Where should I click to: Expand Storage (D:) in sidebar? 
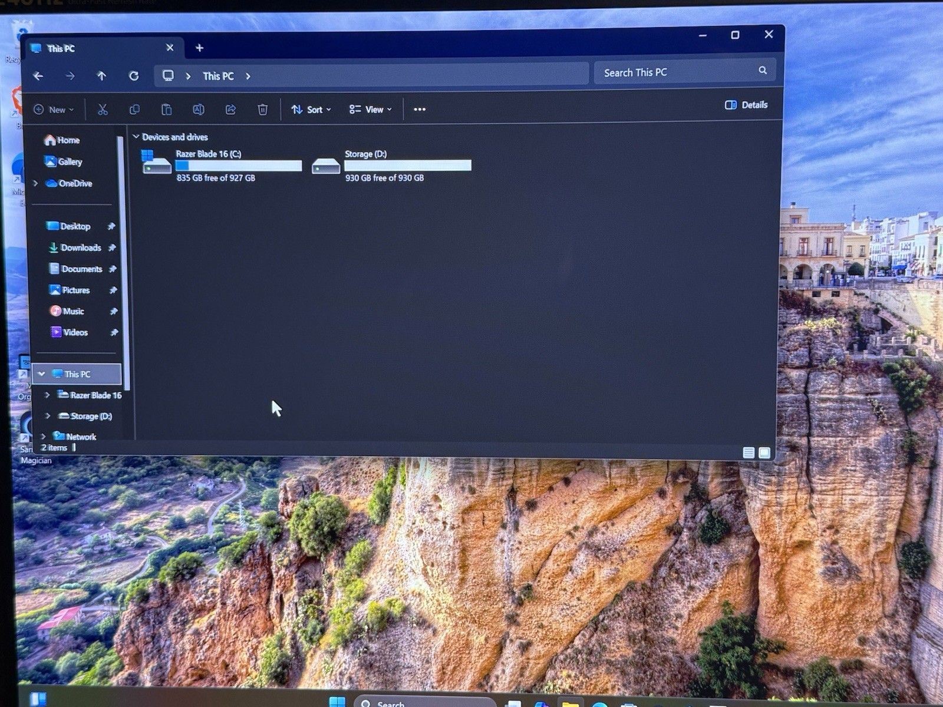click(x=48, y=416)
